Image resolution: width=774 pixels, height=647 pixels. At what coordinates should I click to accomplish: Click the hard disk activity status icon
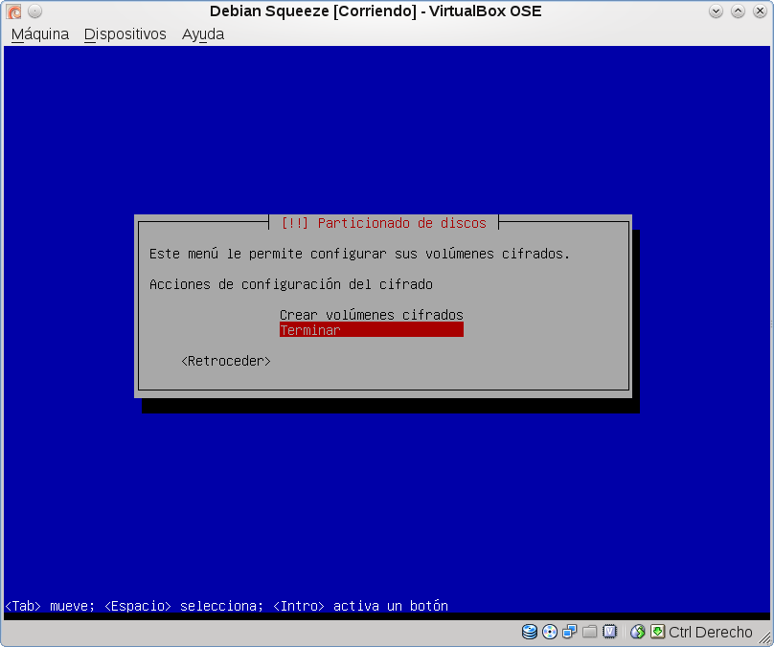pyautogui.click(x=529, y=632)
